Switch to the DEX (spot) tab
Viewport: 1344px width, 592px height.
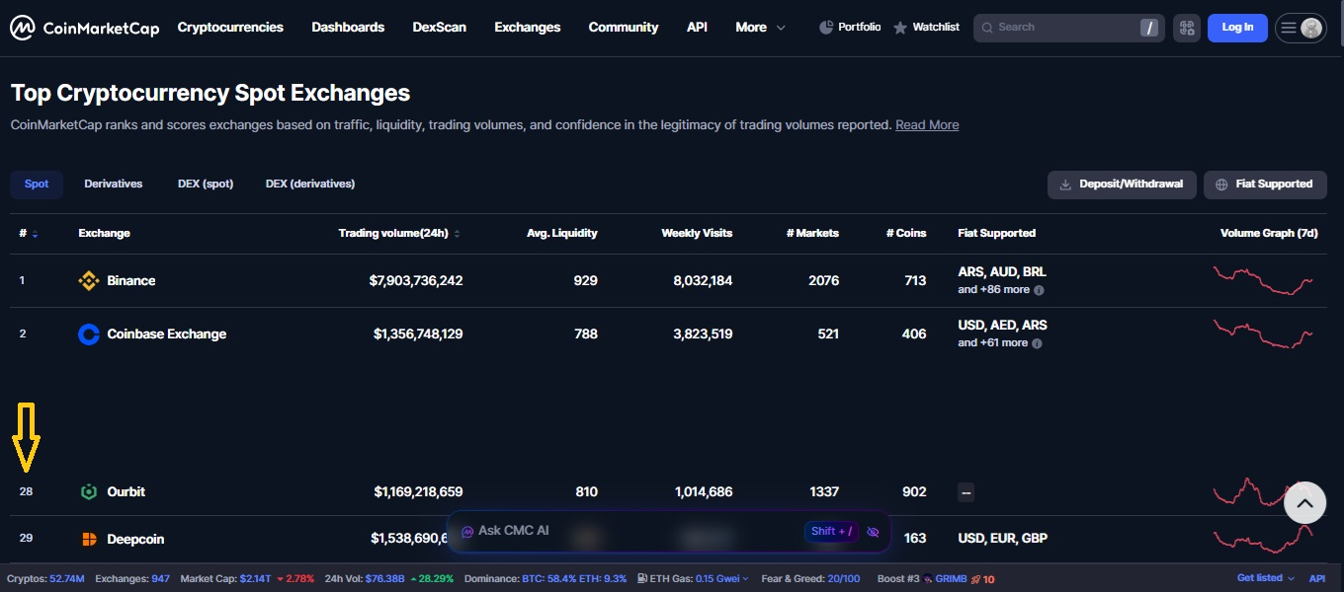tap(206, 185)
